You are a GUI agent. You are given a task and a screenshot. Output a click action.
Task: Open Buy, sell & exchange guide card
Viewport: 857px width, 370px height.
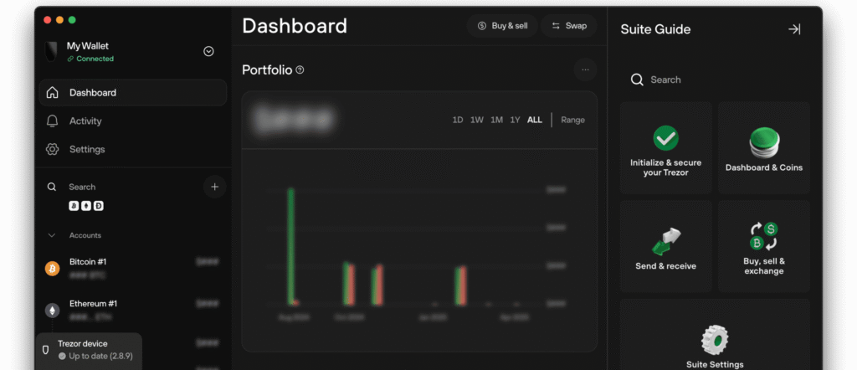[764, 246]
